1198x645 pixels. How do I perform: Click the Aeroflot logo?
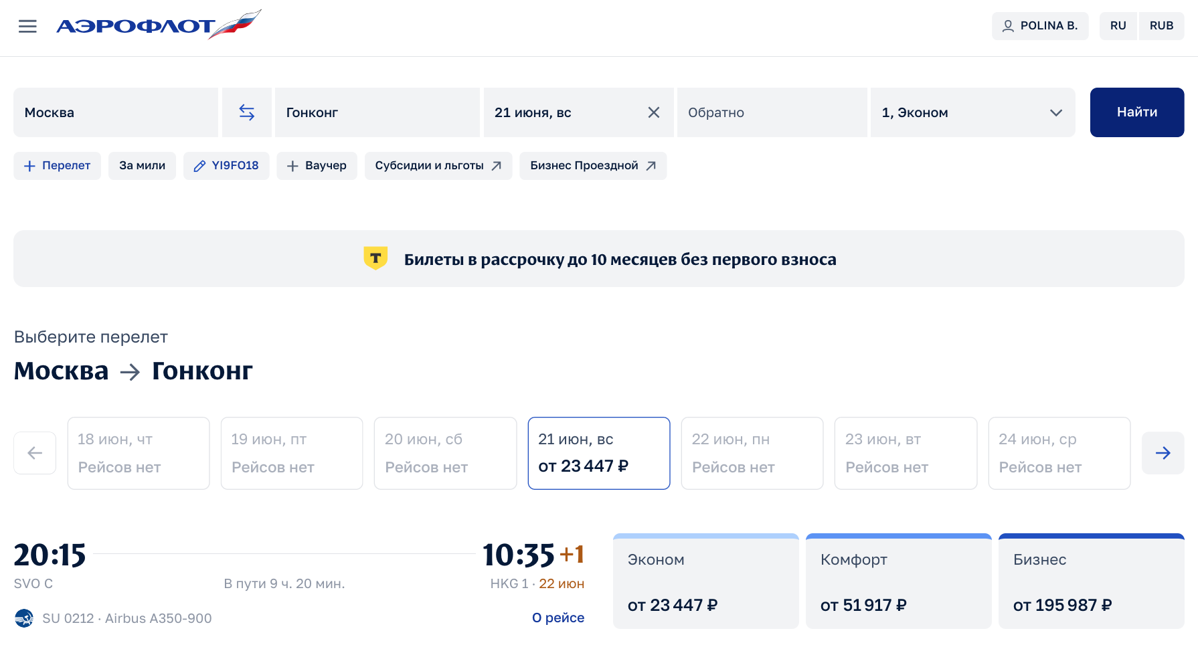pos(159,25)
